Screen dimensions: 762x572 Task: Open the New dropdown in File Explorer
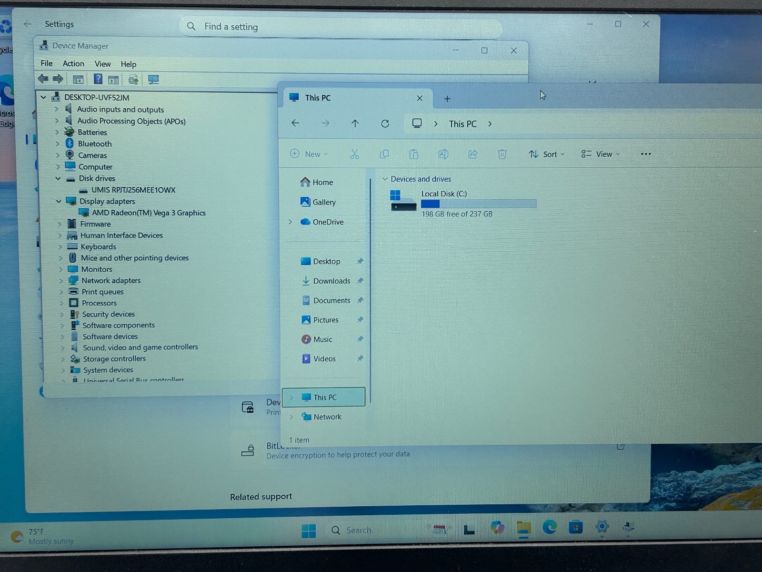tap(309, 154)
